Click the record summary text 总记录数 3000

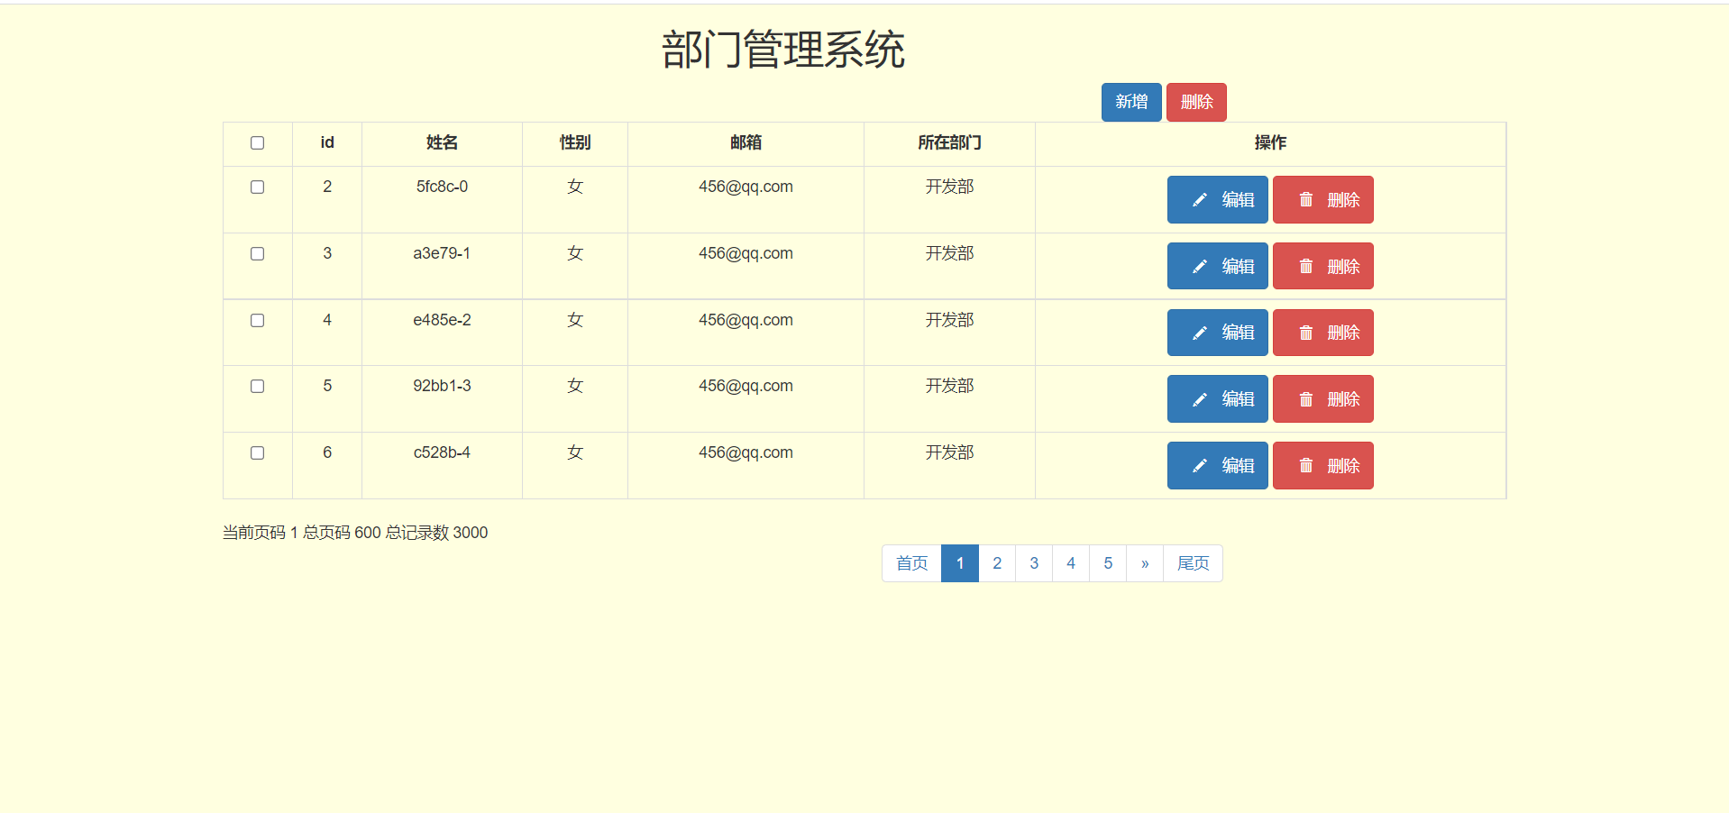(436, 533)
